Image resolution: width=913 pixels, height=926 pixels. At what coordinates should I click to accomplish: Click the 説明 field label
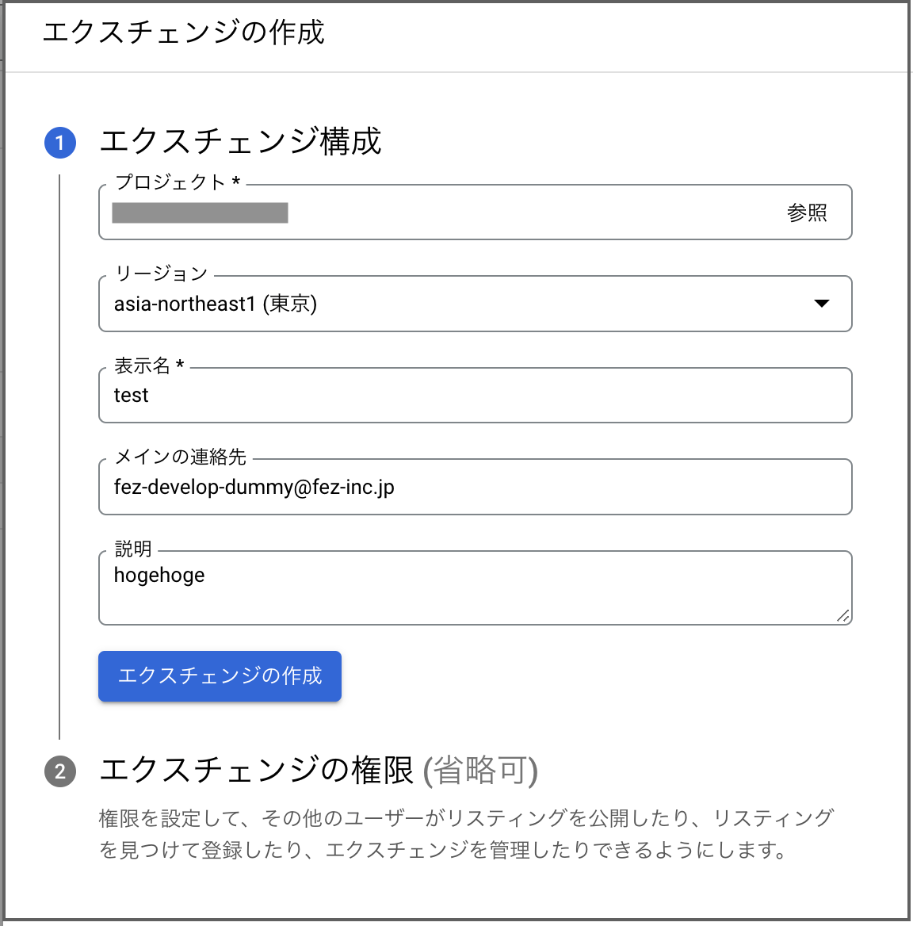click(x=133, y=549)
